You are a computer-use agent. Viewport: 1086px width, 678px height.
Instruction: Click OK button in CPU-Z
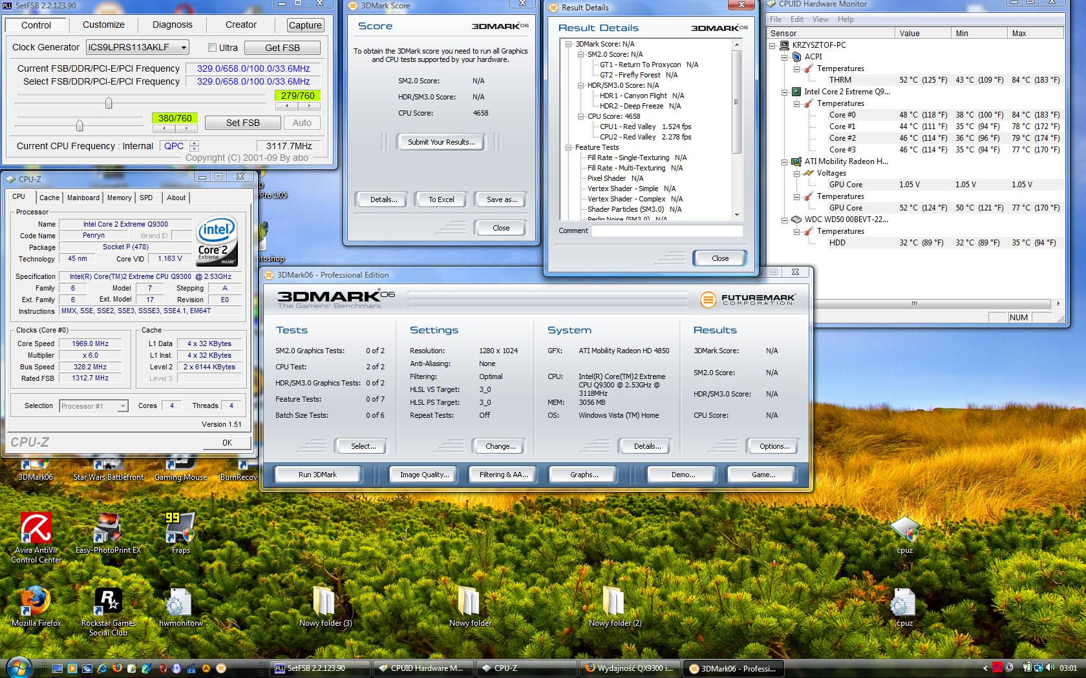227,443
